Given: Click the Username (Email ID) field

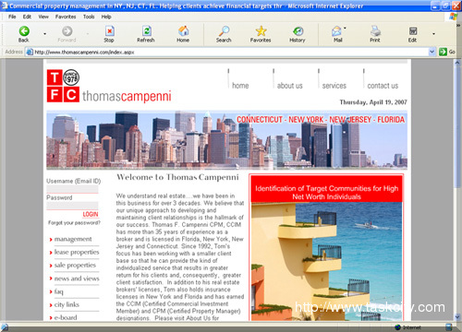Looking at the screenshot, I should tap(72, 189).
